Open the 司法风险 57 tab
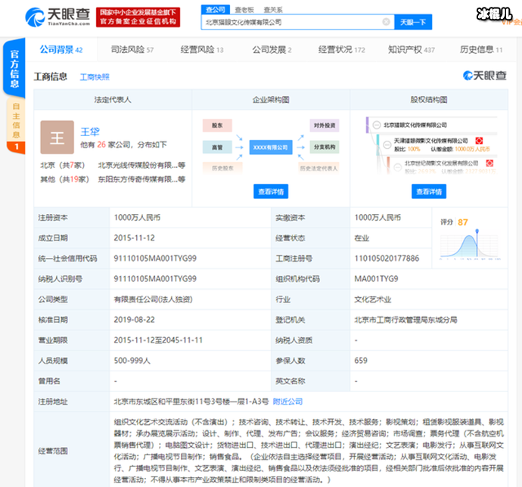522x487 pixels. [132, 50]
